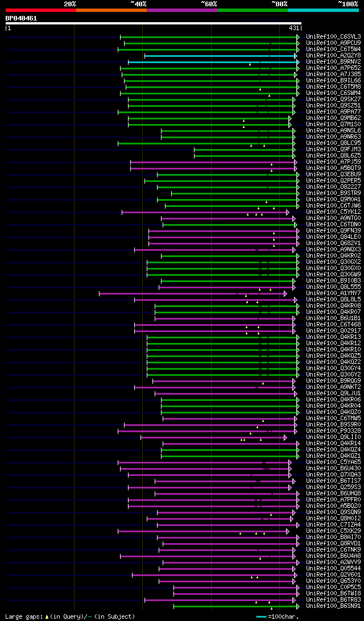Open the UniRef100_A7P652 hit
364x621 pixels.
(333, 68)
